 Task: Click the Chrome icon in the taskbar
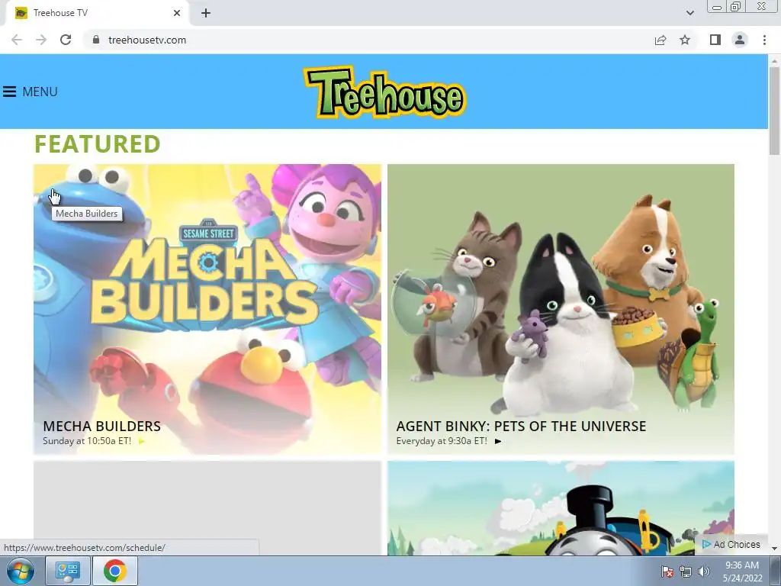click(x=115, y=571)
